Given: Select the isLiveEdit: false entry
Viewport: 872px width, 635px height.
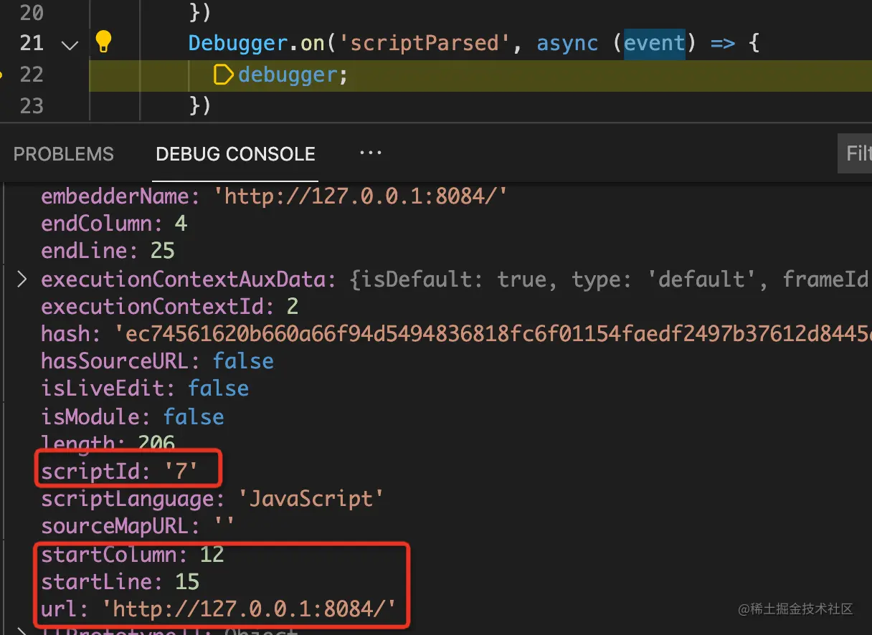Looking at the screenshot, I should [x=145, y=389].
